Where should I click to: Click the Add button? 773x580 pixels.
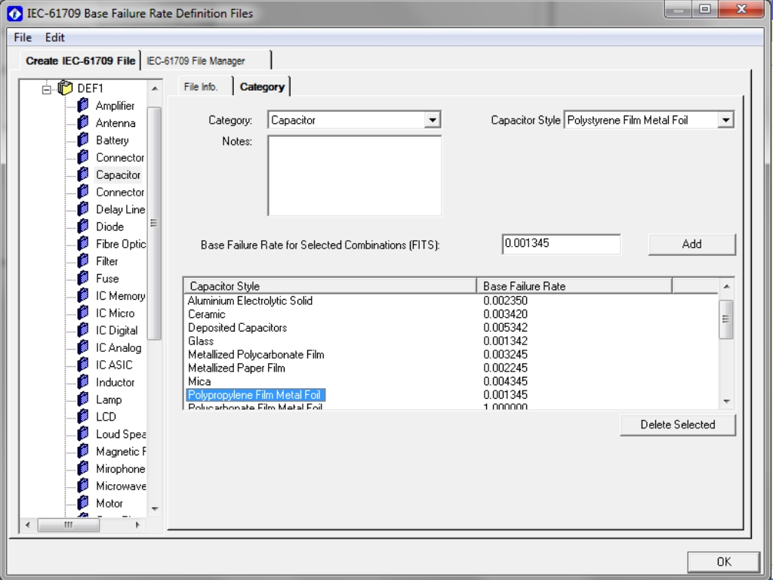pos(691,244)
